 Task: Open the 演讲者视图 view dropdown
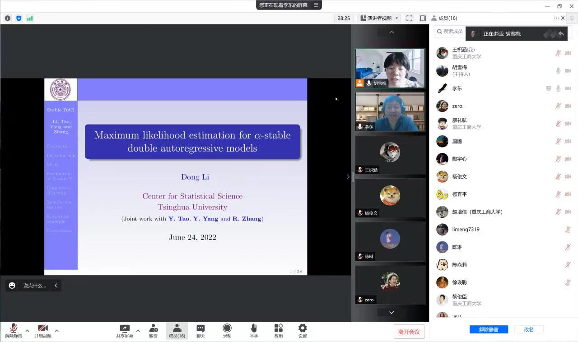pos(379,18)
